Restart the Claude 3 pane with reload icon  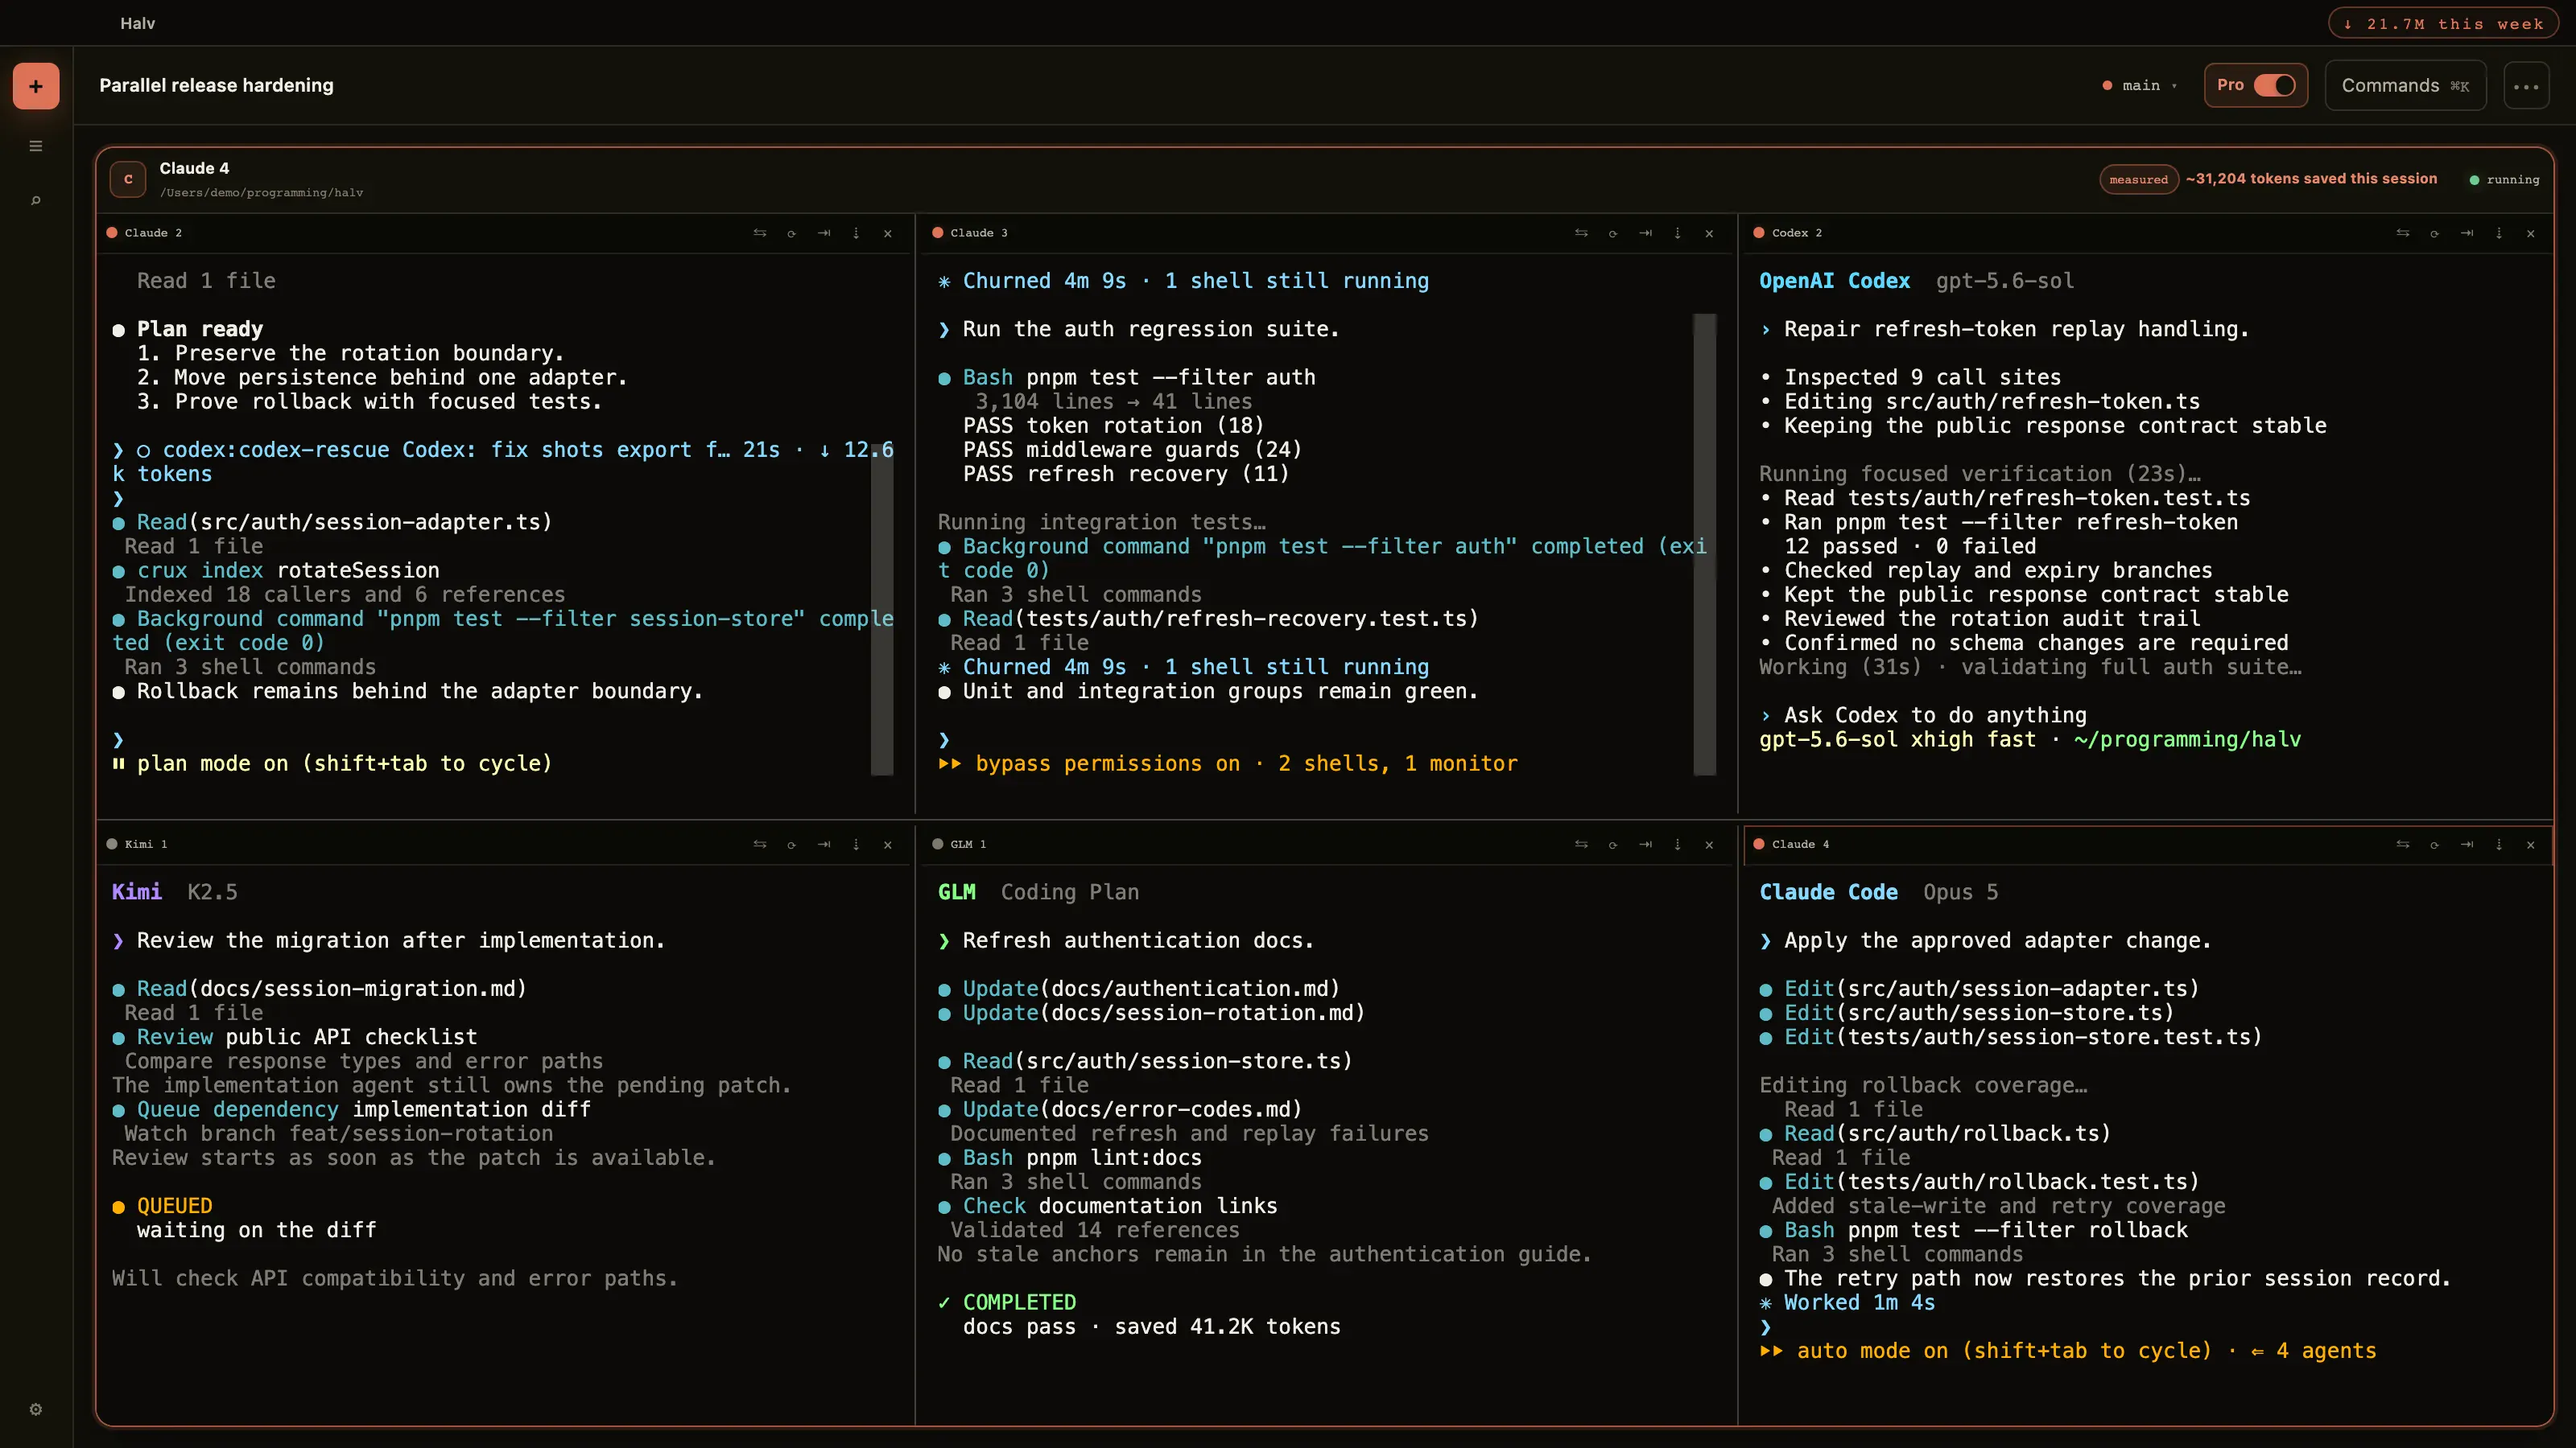point(1613,232)
